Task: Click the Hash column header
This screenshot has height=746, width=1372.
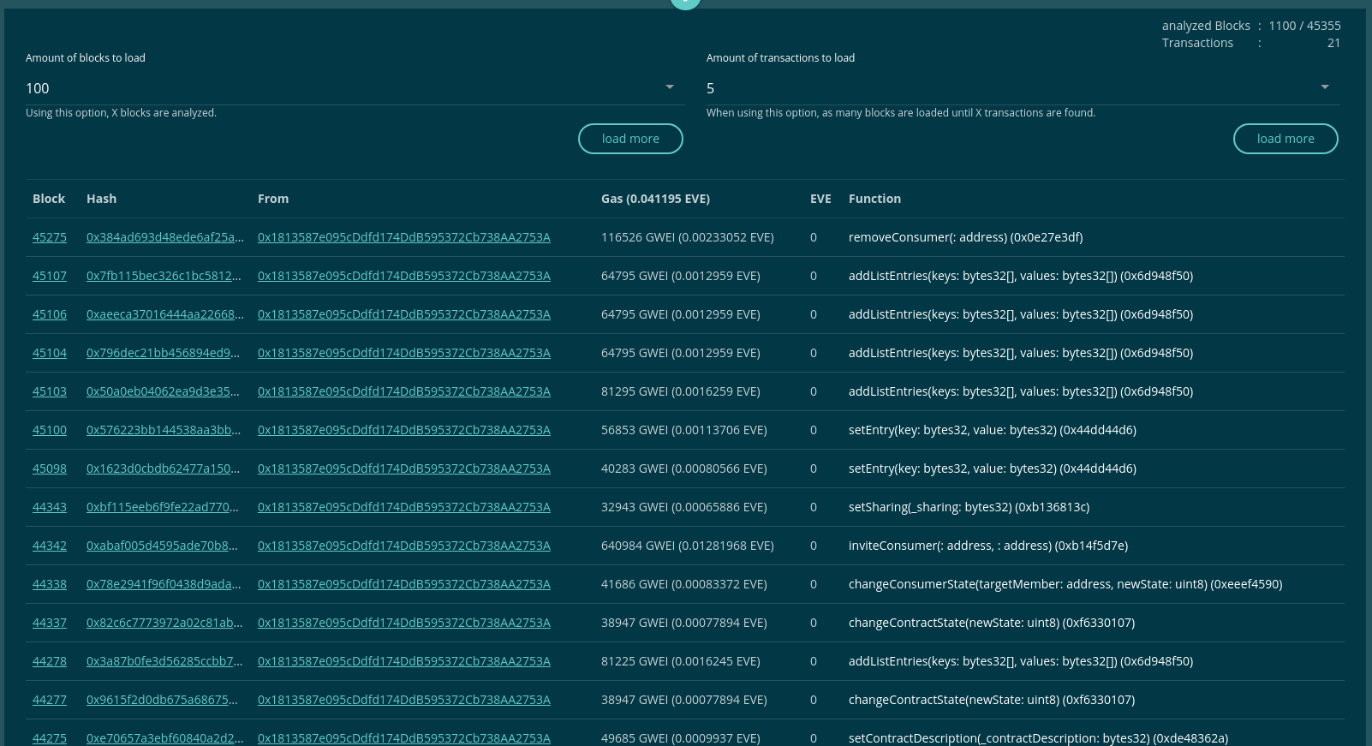Action: pos(101,199)
